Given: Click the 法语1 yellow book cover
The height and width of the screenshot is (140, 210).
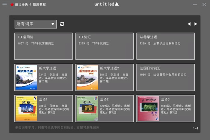Looking at the screenshot, I should [x=26, y=108].
